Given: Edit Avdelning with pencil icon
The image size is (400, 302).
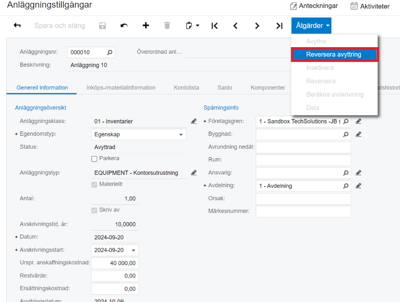Looking at the screenshot, I should pyautogui.click(x=359, y=186).
